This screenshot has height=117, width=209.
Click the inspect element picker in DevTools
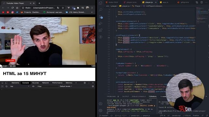coord(2,83)
